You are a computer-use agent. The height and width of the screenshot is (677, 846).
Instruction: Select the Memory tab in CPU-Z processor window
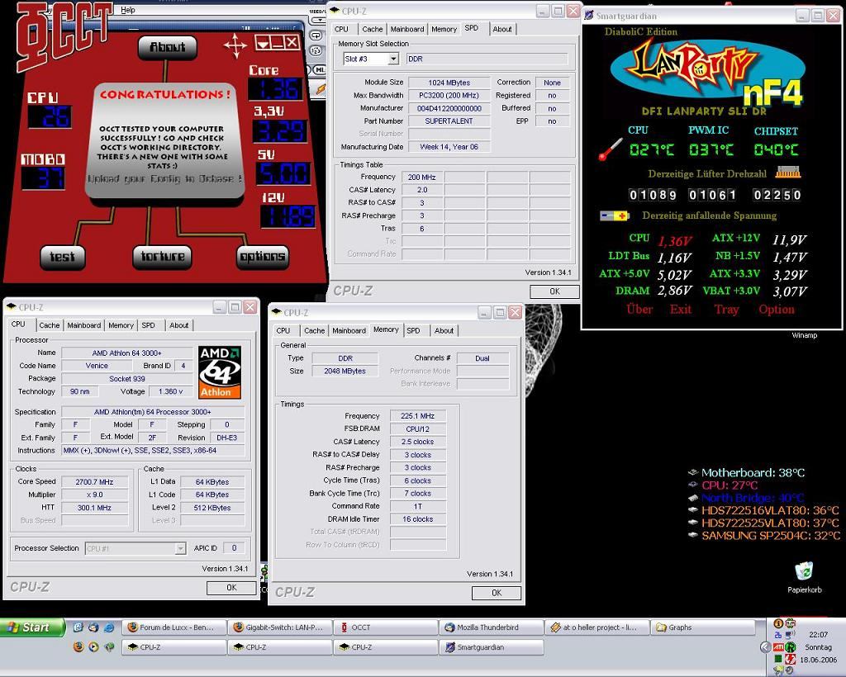click(x=121, y=325)
